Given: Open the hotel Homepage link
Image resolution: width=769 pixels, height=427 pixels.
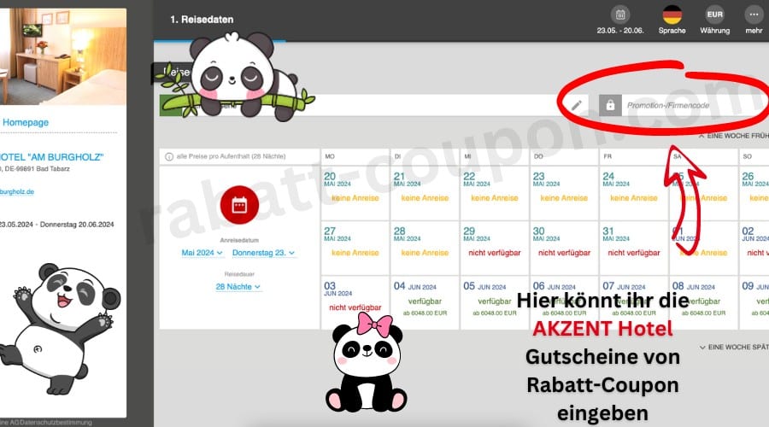Looking at the screenshot, I should pos(26,122).
